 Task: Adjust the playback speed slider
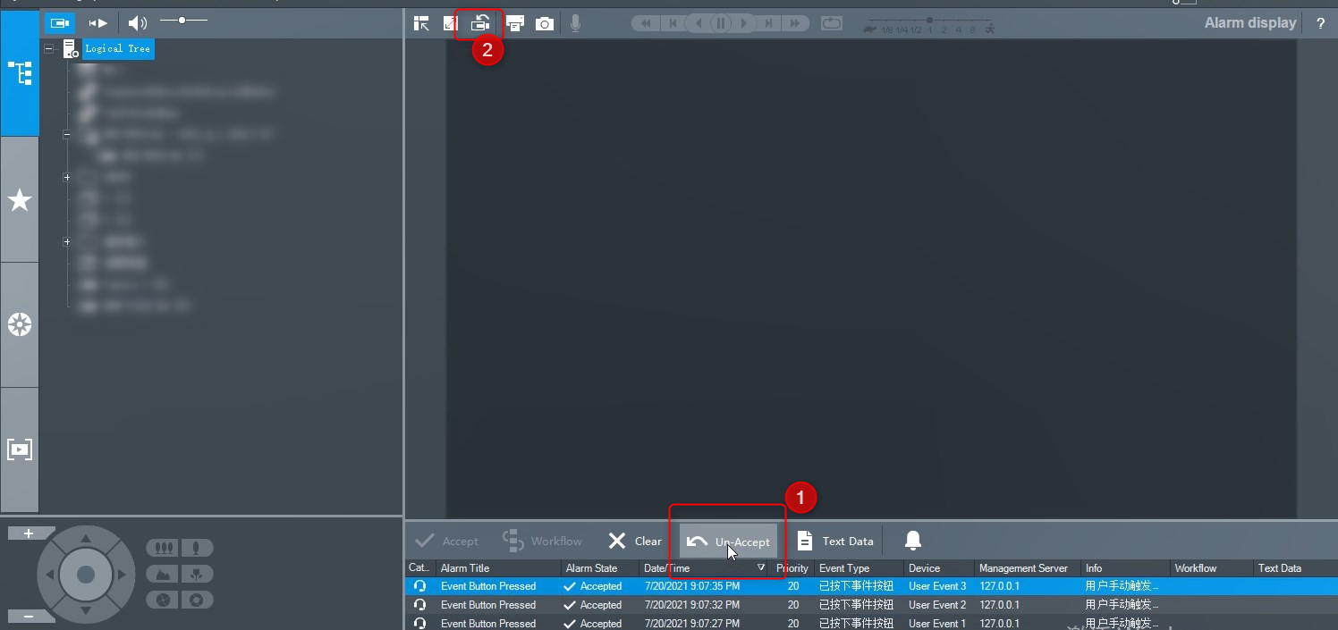pos(930,20)
